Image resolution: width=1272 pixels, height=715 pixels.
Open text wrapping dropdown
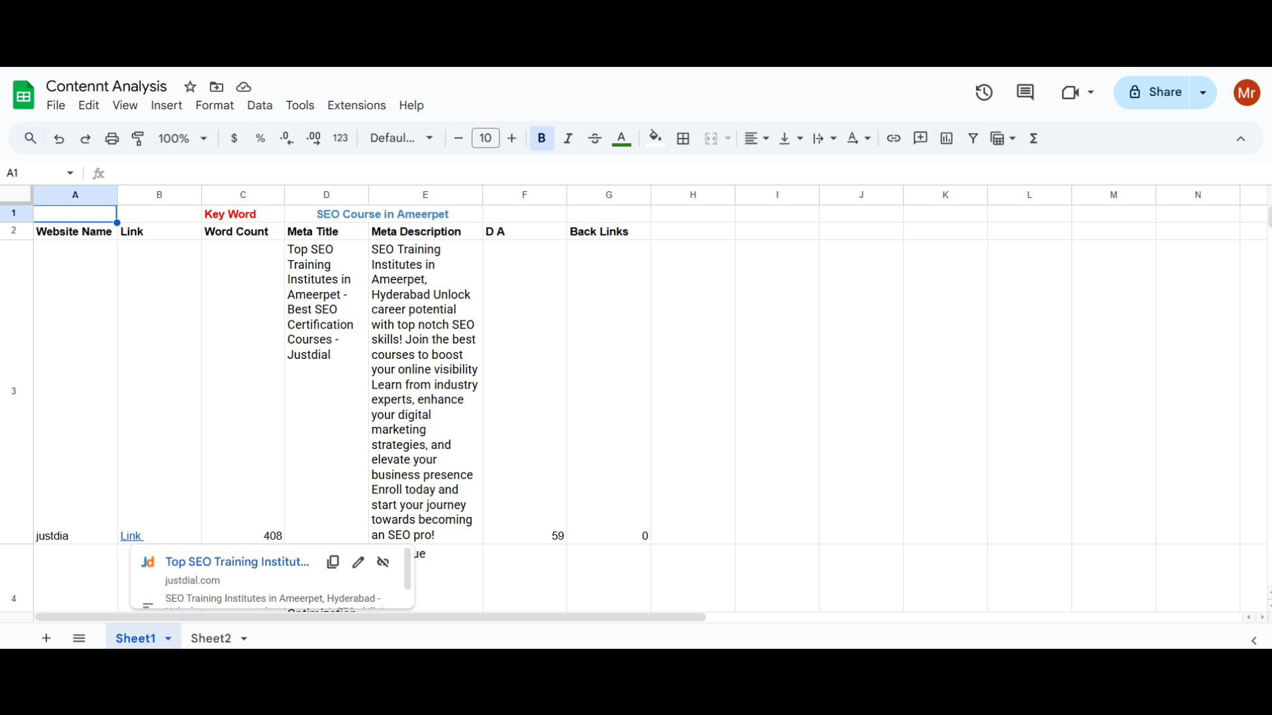pos(825,138)
